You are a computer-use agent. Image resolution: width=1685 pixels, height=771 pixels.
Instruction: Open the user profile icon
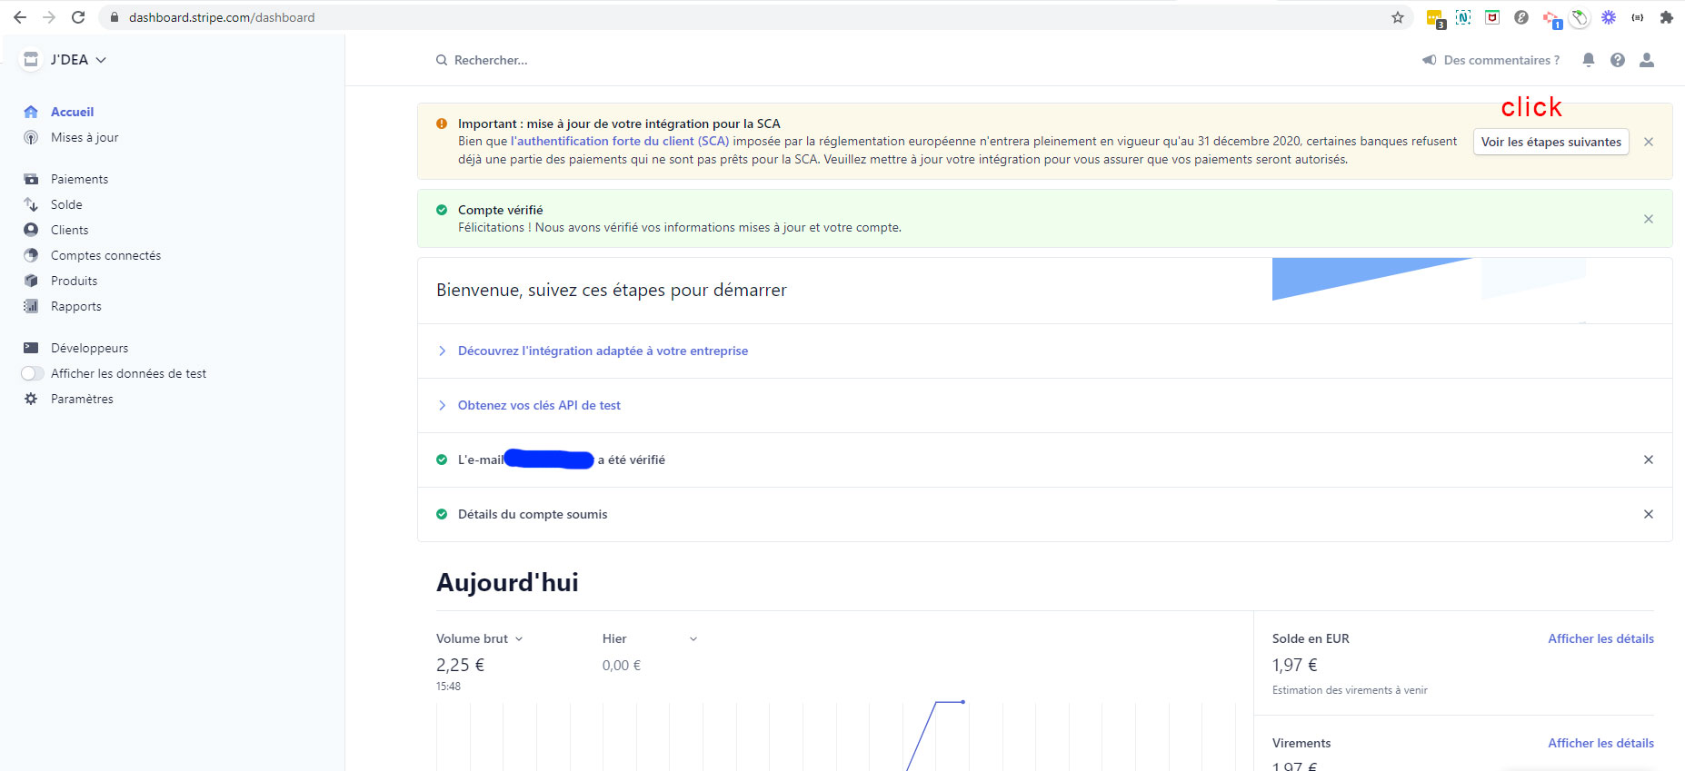[1647, 60]
